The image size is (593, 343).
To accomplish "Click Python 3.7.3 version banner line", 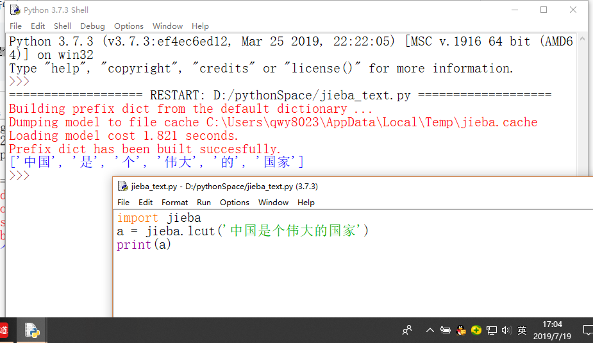I will (291, 48).
